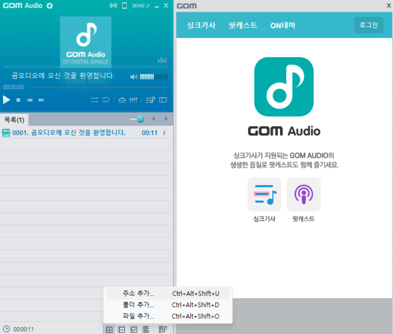Close the GOM side panel
Screen dimensions: 394x334
389,5
